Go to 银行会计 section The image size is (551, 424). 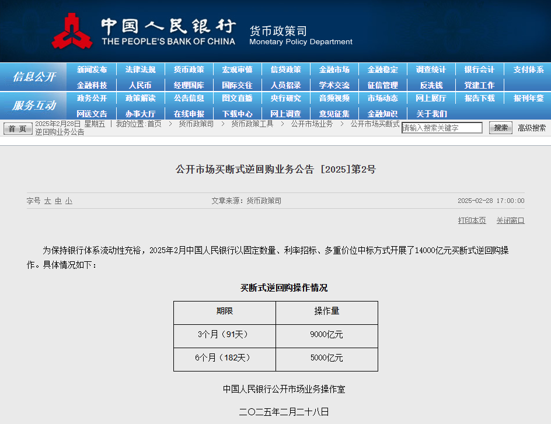tap(479, 69)
